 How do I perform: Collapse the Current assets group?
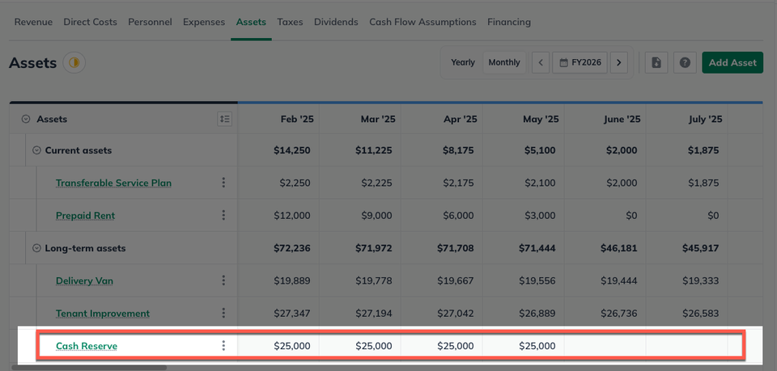point(36,150)
